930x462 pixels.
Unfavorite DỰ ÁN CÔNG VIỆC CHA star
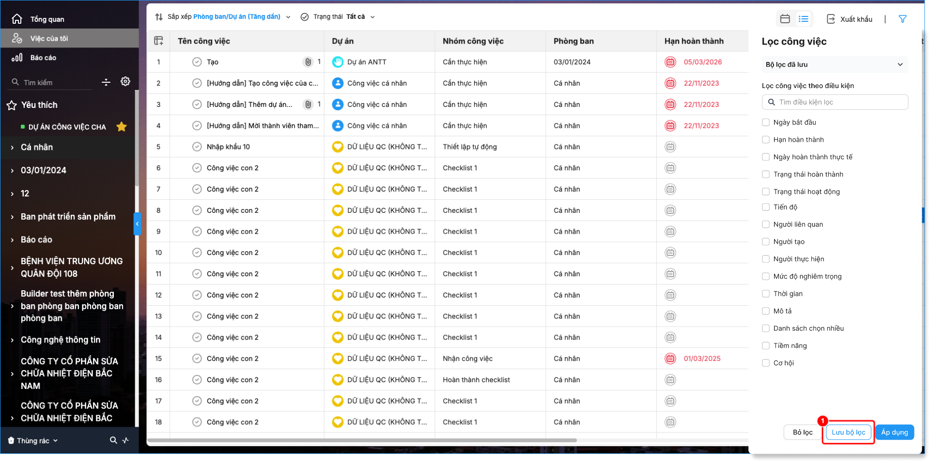click(x=122, y=127)
